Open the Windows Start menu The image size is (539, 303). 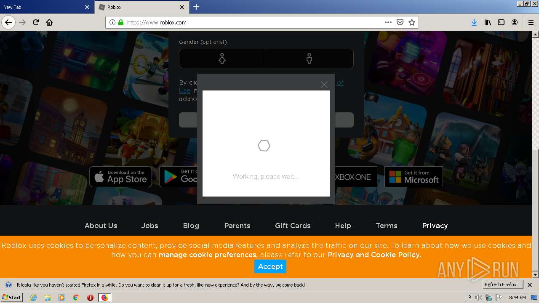click(12, 297)
